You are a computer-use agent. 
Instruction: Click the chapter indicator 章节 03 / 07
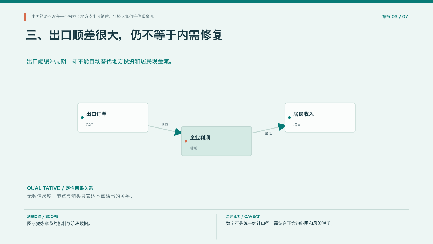click(x=395, y=17)
